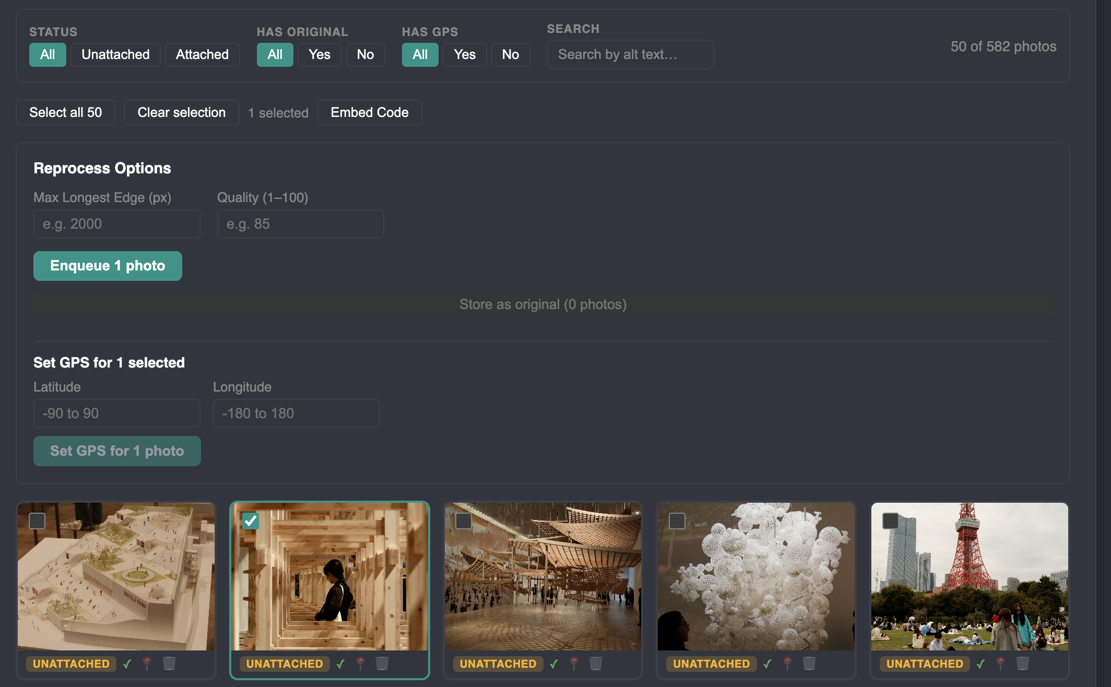Click trash icon under white bubble sculpture photo
Screen dimensions: 1111x687
809,664
